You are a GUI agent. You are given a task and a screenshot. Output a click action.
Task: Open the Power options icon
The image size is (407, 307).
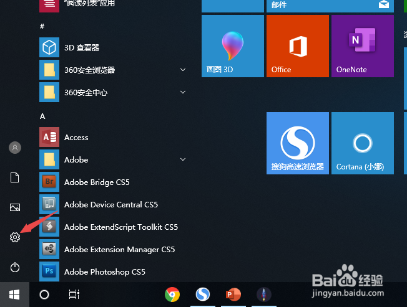coord(15,267)
